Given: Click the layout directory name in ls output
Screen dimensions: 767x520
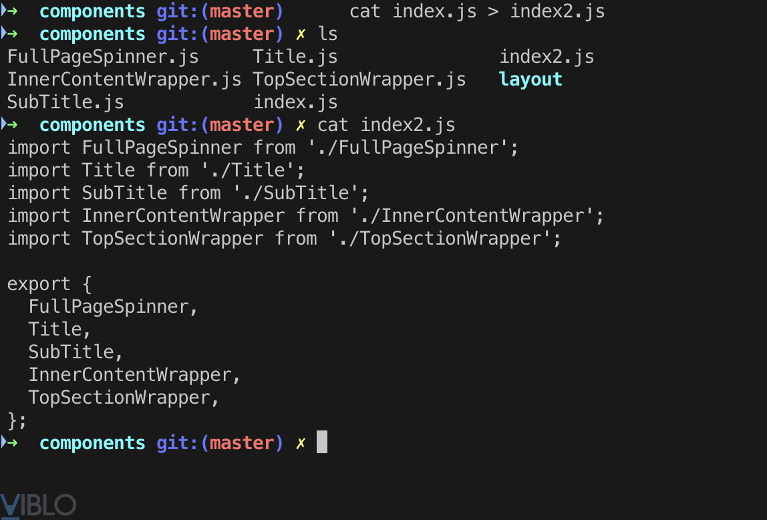Looking at the screenshot, I should [530, 80].
